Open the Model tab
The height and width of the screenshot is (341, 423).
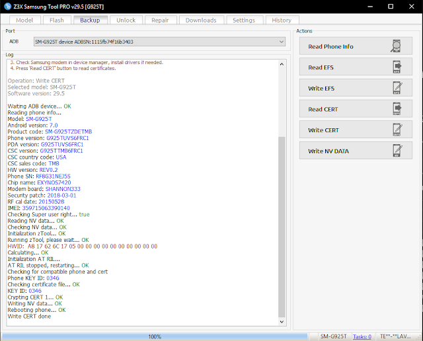click(x=24, y=20)
